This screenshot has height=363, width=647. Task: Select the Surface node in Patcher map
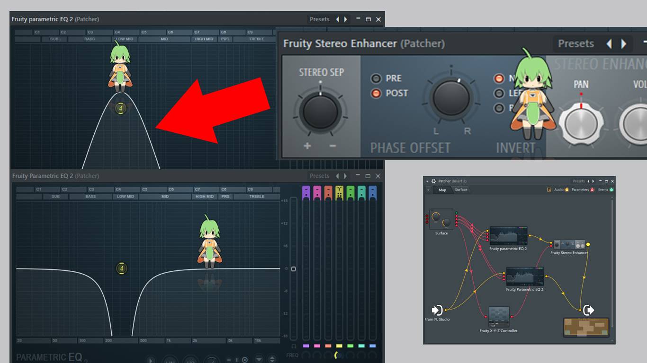tap(441, 220)
